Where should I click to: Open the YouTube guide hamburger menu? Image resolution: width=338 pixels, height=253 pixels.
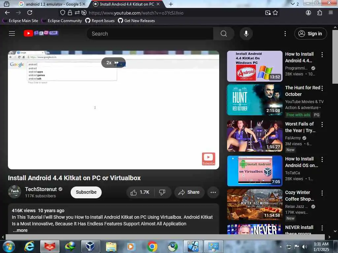tap(12, 33)
